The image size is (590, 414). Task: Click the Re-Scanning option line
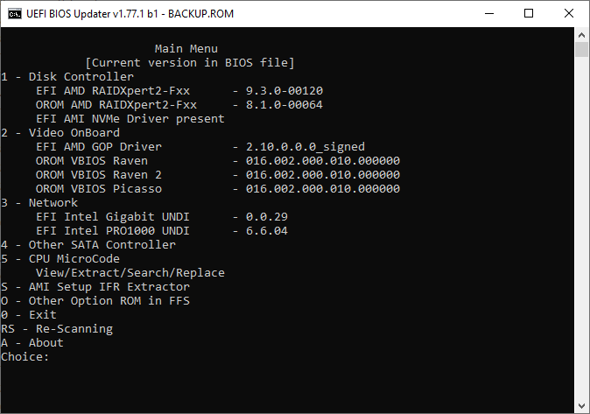click(x=57, y=329)
